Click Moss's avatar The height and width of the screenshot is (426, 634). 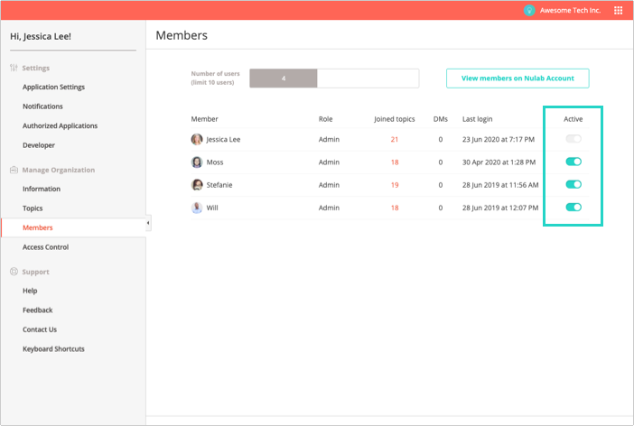coord(197,162)
